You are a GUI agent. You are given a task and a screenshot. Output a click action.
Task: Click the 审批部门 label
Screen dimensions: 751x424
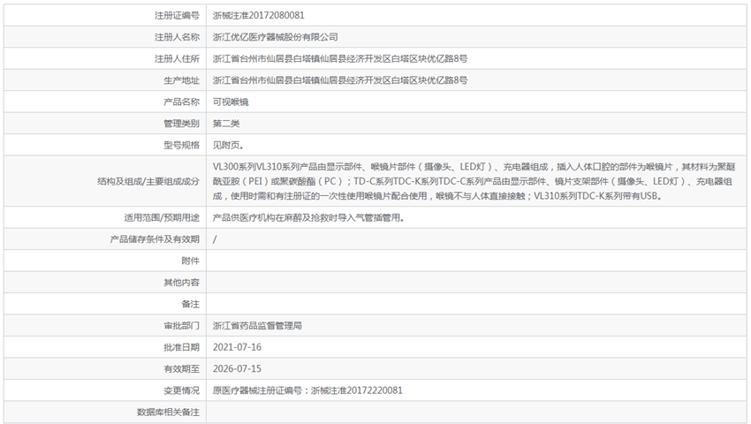point(181,325)
